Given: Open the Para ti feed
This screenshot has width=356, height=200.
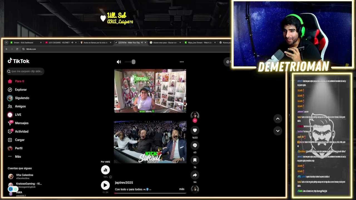Looking at the screenshot, I should [19, 81].
